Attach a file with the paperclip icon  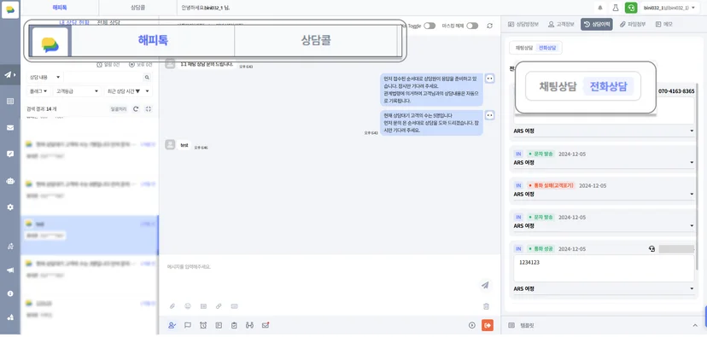pyautogui.click(x=172, y=306)
